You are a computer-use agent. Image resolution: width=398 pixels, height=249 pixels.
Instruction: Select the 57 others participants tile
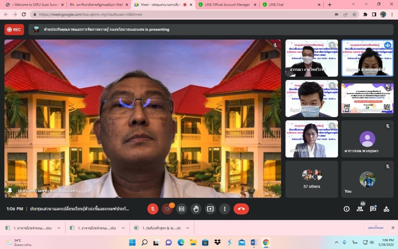pos(312,179)
